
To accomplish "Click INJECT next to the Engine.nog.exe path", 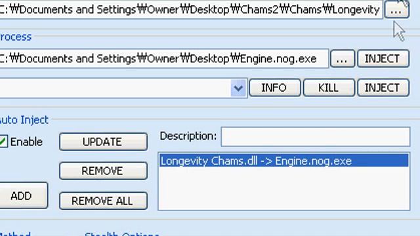I will click(383, 58).
